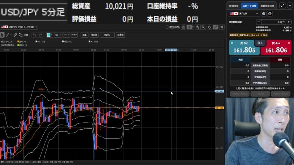Redo last drawing action
This screenshot has height=165, width=294.
pos(40,35)
